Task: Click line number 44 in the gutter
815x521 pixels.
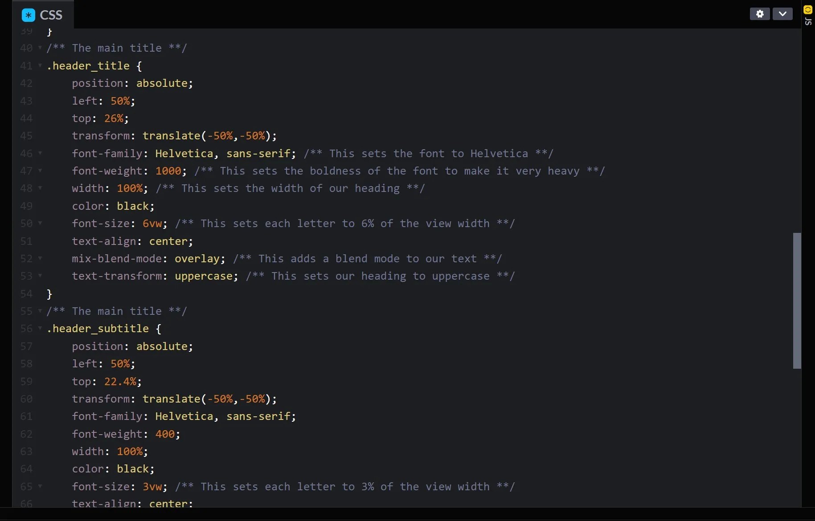Action: click(x=26, y=118)
